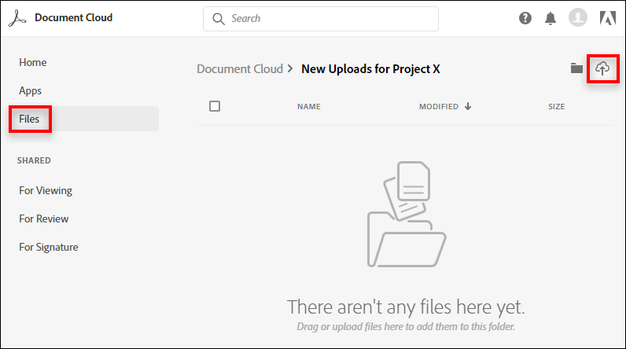Click the Adobe logo icon
The image size is (626, 349).
(607, 18)
